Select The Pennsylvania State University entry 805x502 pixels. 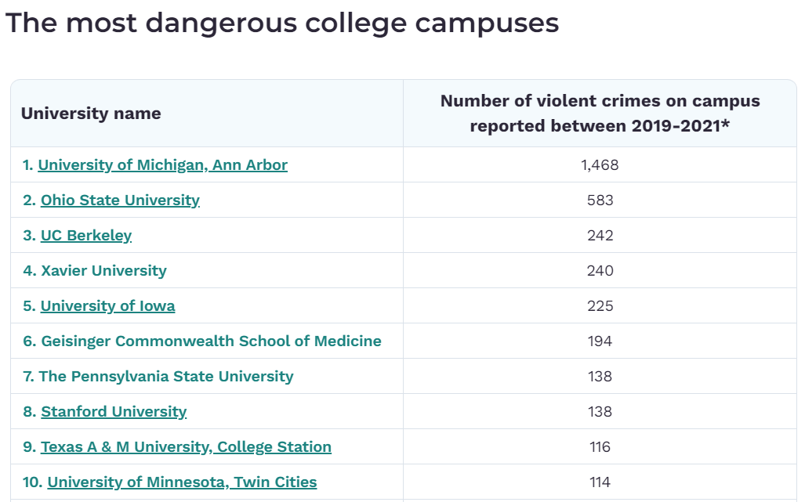coord(166,377)
